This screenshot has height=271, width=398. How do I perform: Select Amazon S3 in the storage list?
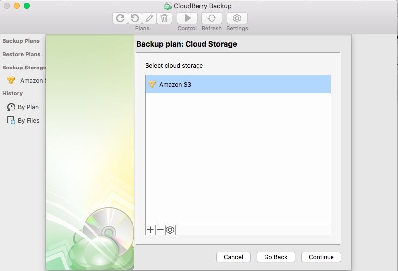238,84
